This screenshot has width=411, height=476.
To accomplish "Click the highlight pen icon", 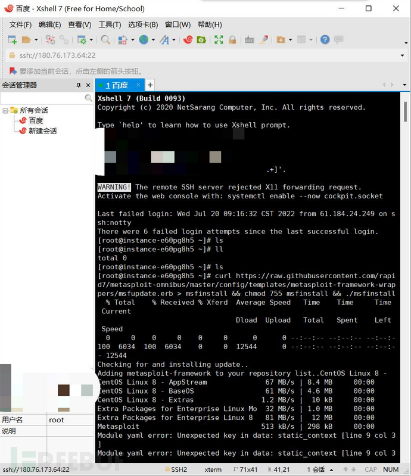I will 264,40.
